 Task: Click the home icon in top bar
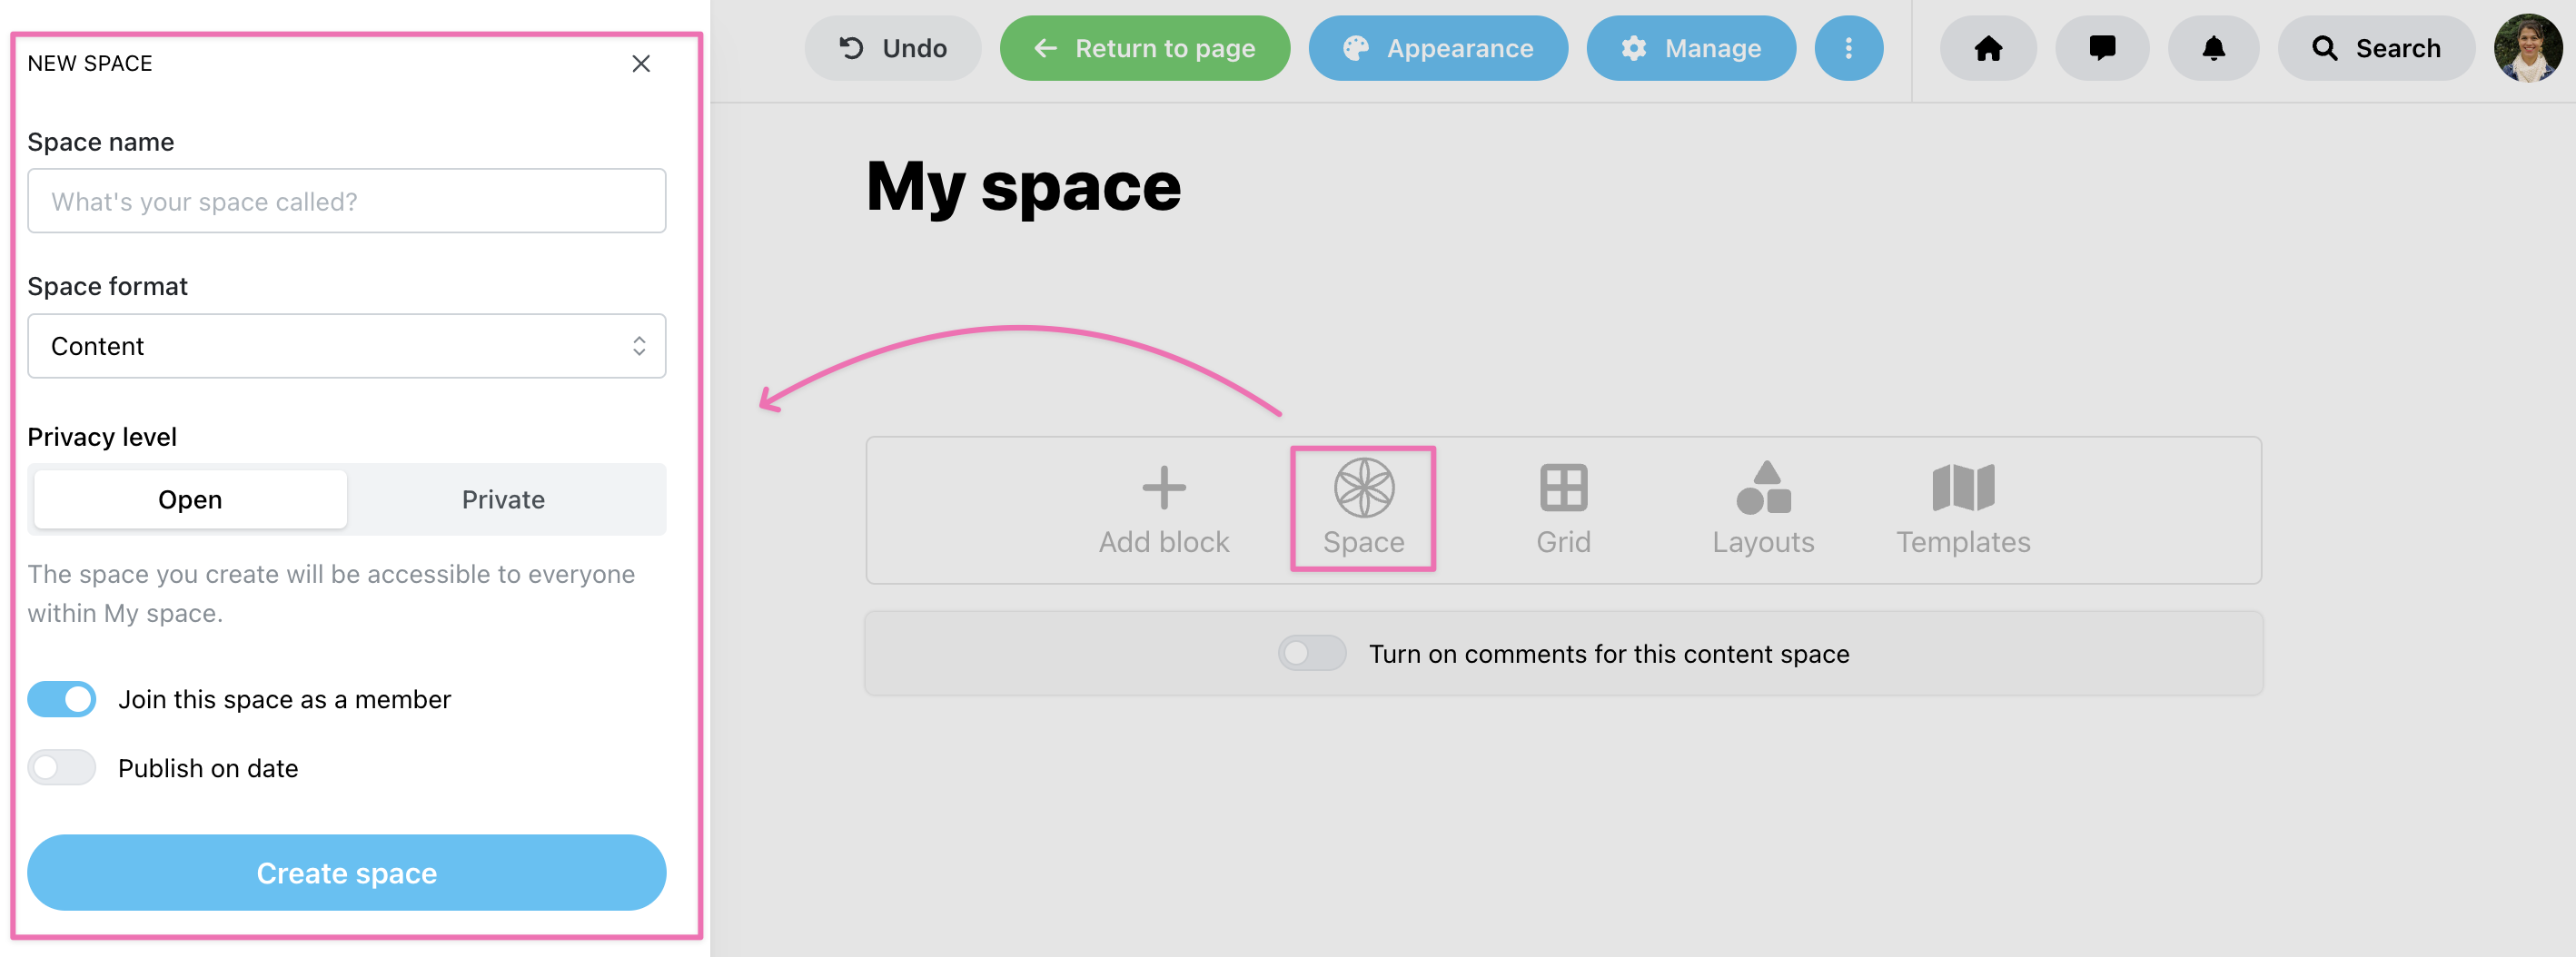click(1987, 48)
